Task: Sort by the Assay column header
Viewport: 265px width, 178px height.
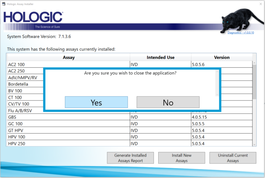Action: (69, 57)
